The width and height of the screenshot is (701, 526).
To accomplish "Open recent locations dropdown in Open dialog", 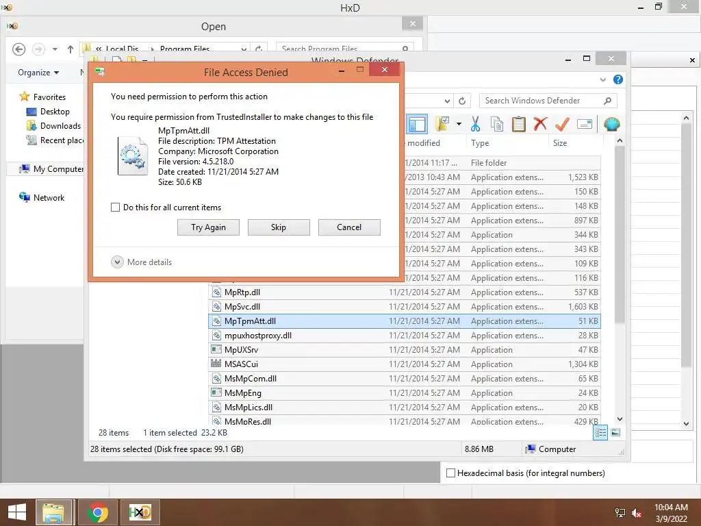I will tap(55, 49).
